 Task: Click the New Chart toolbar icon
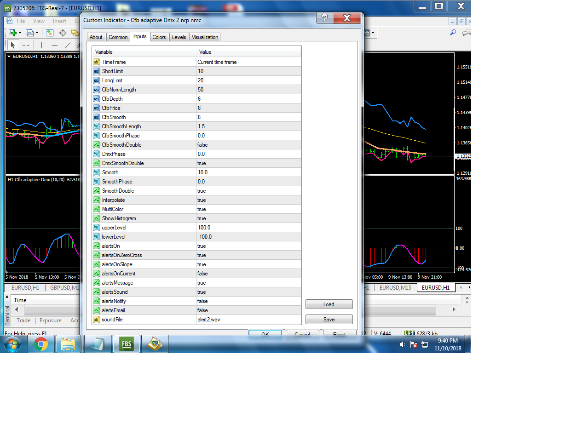pyautogui.click(x=12, y=33)
